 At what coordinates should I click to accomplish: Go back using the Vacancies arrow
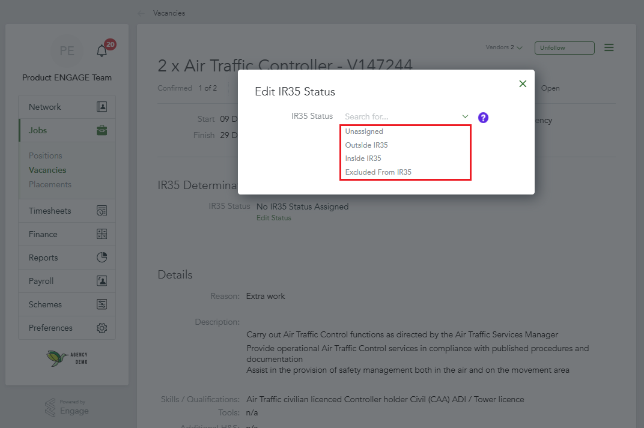click(x=141, y=14)
